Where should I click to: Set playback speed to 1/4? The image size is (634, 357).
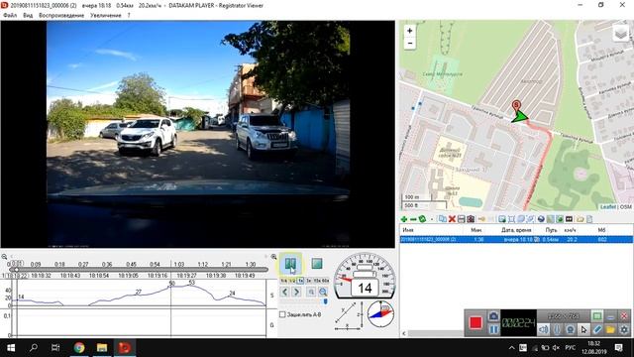(284, 281)
